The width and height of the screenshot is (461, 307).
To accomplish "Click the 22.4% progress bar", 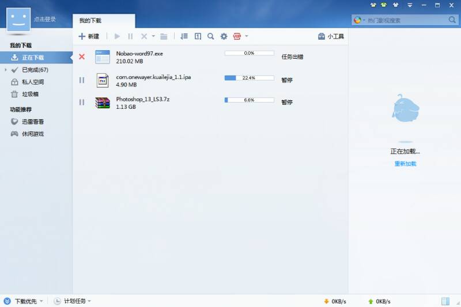I will click(250, 78).
